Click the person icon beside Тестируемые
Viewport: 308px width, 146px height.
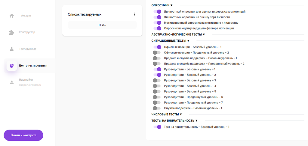point(12,49)
